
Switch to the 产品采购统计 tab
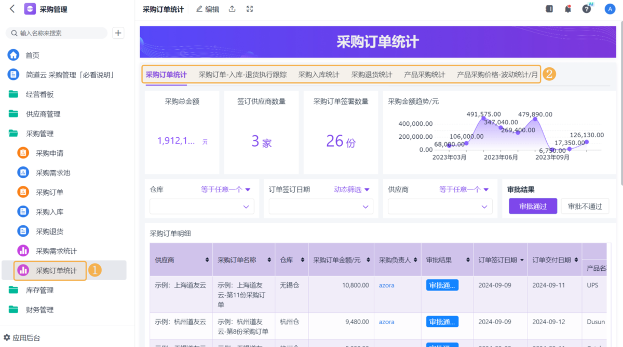coord(424,75)
